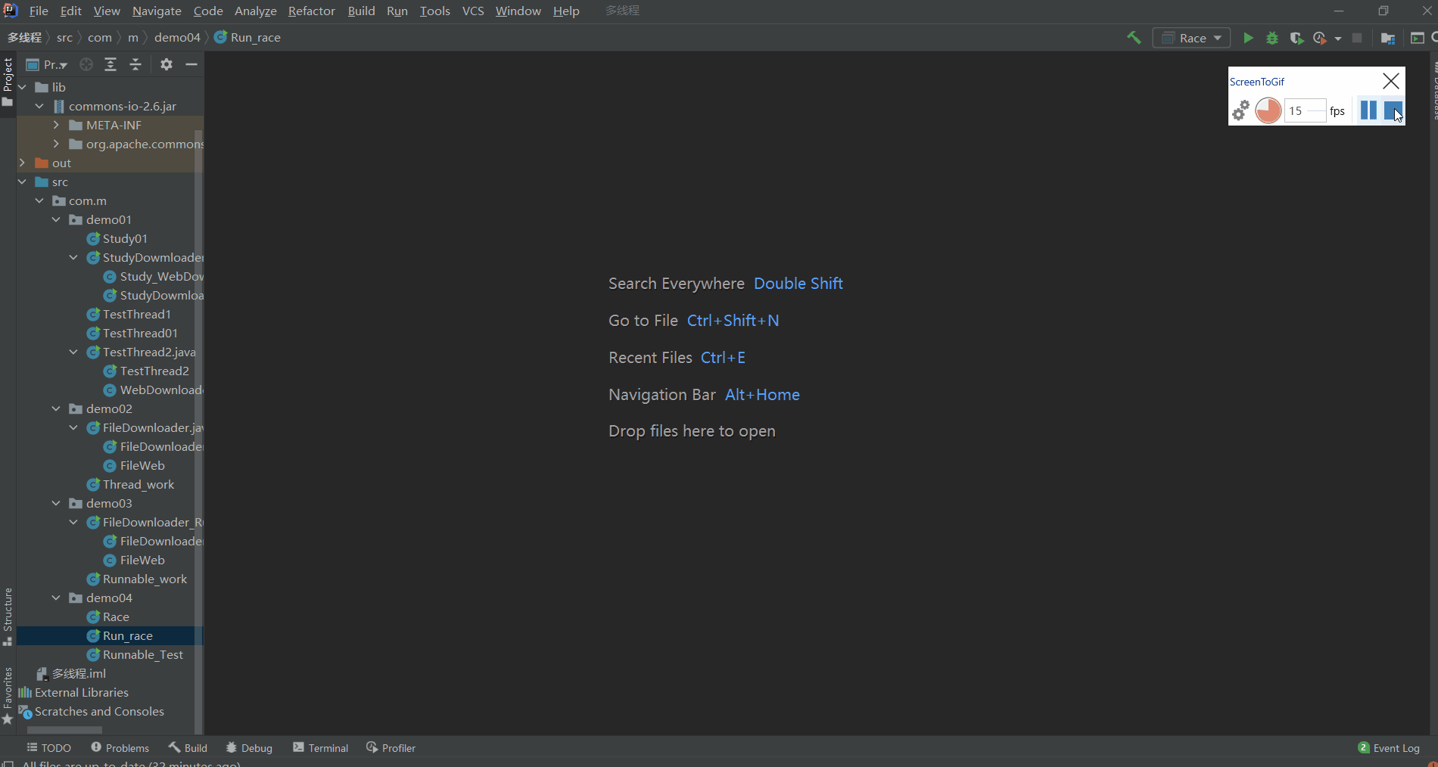The width and height of the screenshot is (1438, 767).
Task: Open the Build menu
Action: 362,11
